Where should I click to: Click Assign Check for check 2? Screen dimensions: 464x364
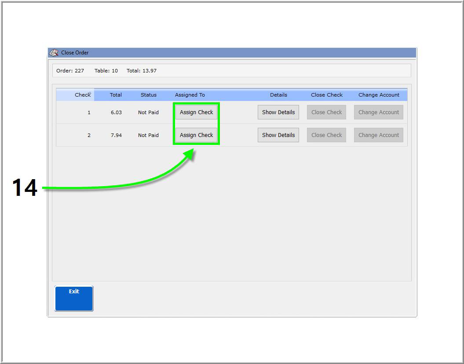(196, 135)
